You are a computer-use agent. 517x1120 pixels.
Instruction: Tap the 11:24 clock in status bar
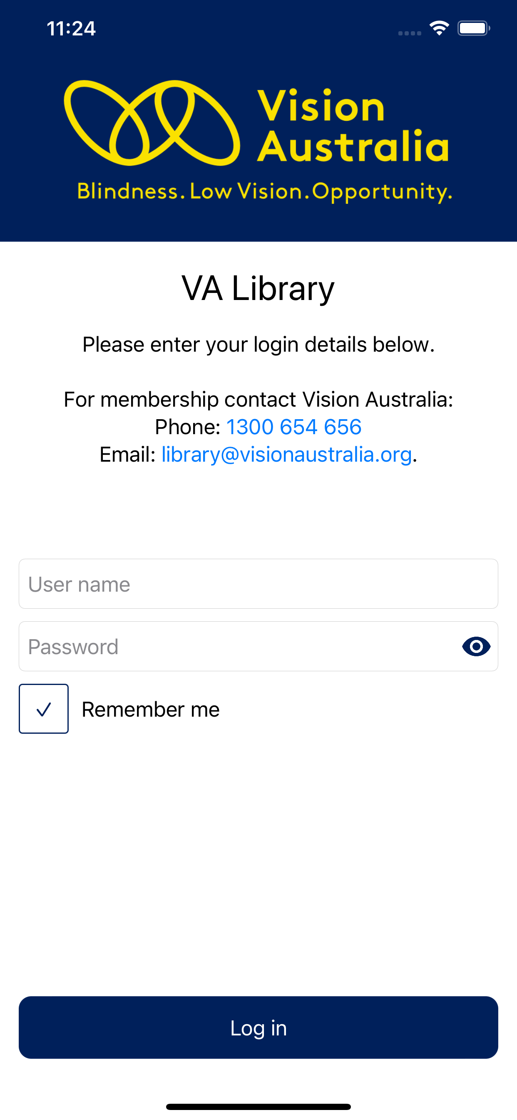(71, 29)
